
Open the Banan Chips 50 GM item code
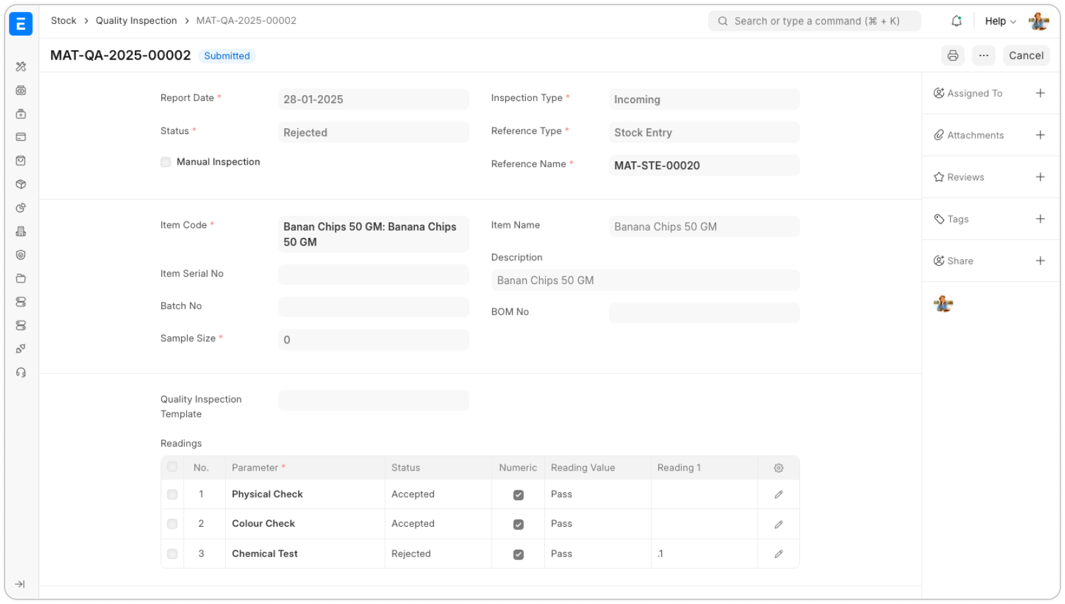(x=373, y=234)
